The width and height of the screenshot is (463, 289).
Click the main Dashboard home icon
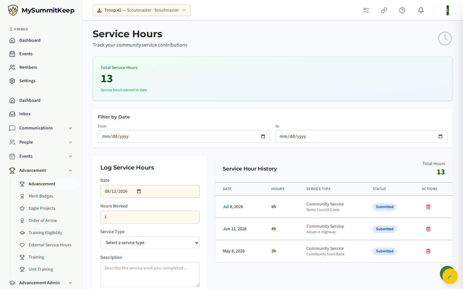click(x=12, y=101)
